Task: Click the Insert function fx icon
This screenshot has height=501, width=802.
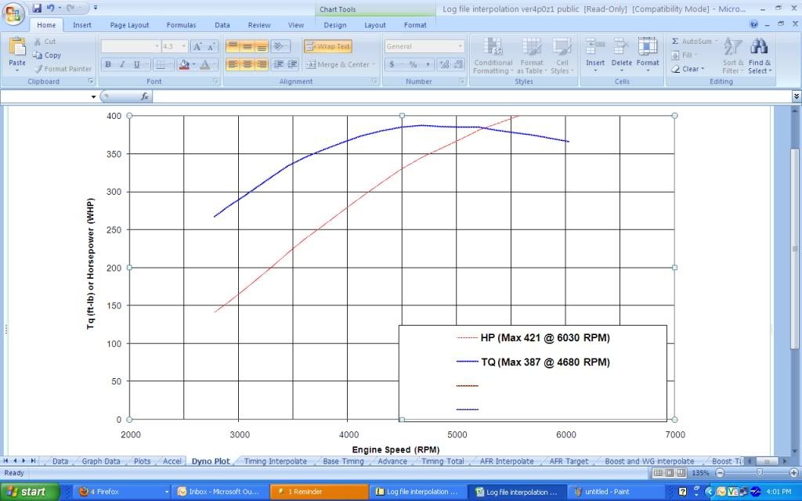Action: click(145, 96)
